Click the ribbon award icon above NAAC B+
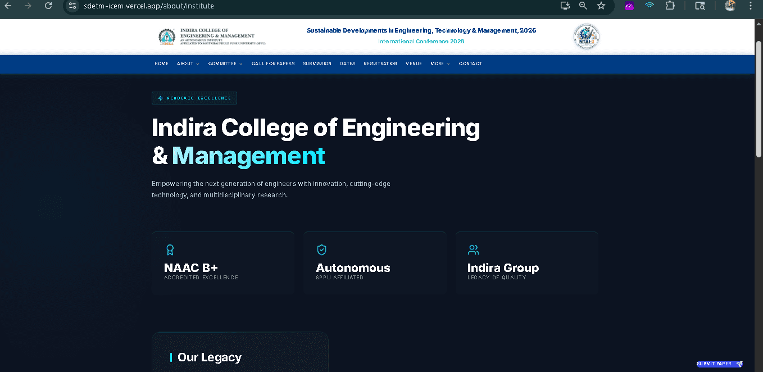 pyautogui.click(x=170, y=249)
